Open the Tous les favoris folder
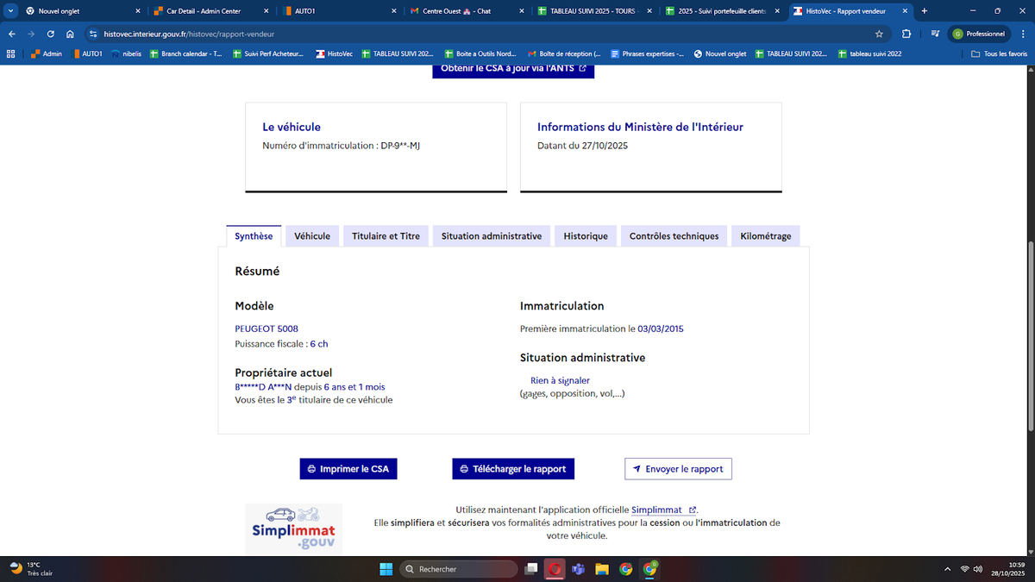The image size is (1035, 582). click(x=1000, y=53)
